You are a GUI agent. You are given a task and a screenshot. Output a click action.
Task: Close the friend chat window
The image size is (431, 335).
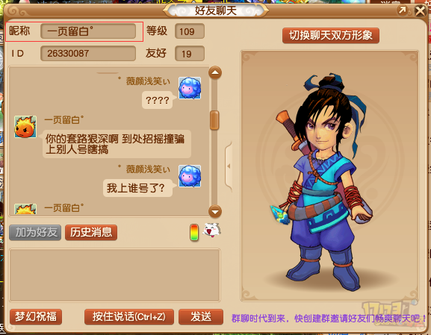(x=420, y=11)
